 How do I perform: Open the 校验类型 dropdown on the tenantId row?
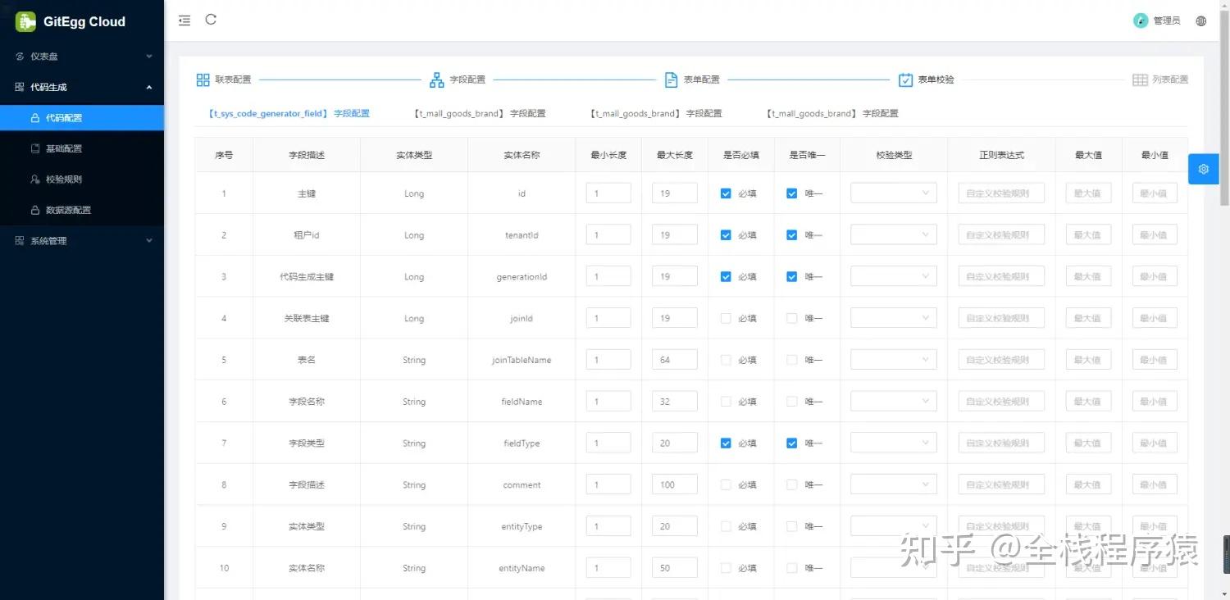click(893, 234)
